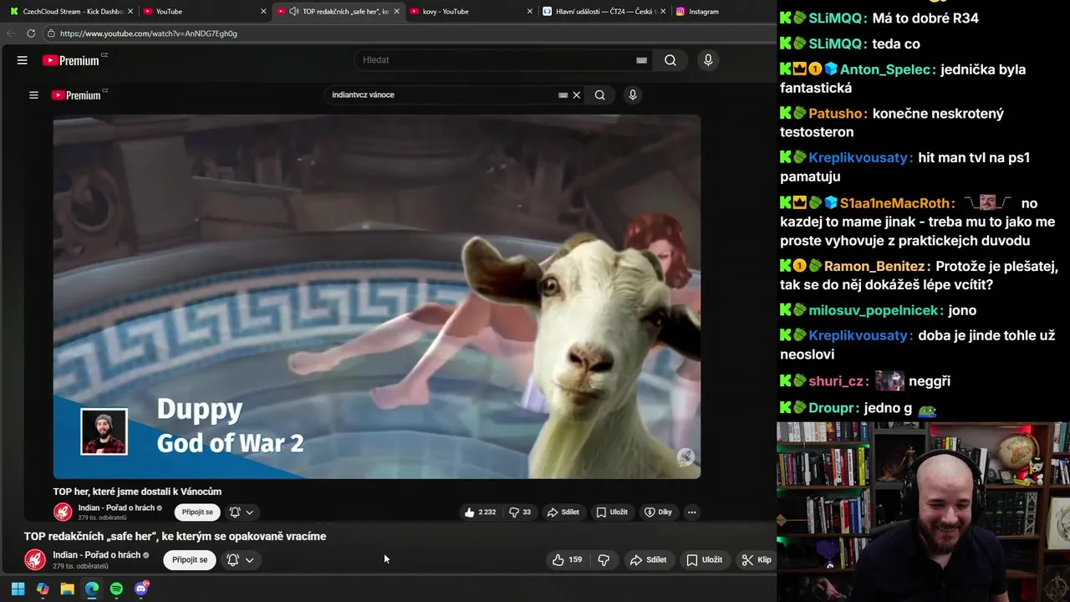Expand notification options dropdown on the outer video
The width and height of the screenshot is (1070, 602).
coord(249,560)
